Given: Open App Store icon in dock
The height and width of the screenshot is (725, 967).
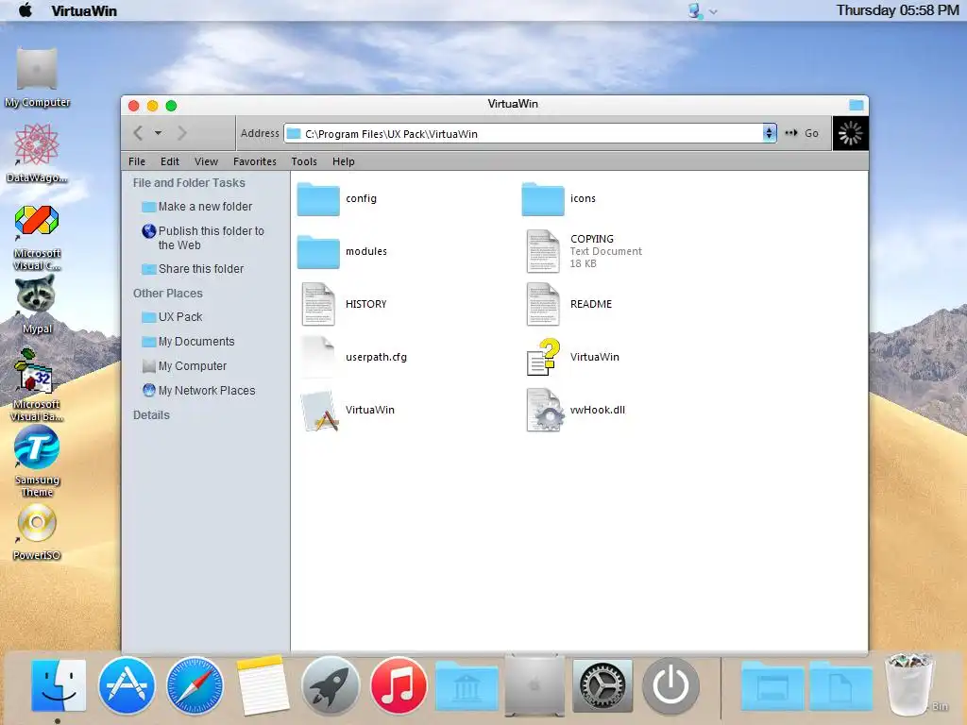Looking at the screenshot, I should pyautogui.click(x=127, y=685).
